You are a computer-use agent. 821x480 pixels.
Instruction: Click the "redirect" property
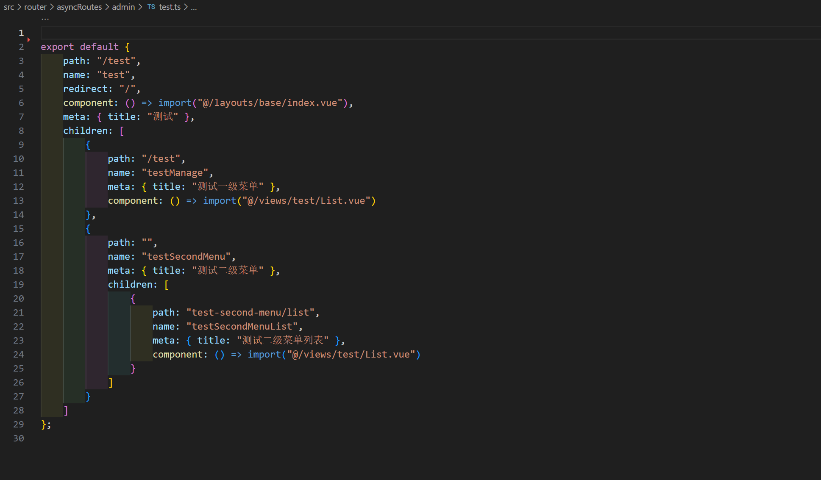point(86,89)
